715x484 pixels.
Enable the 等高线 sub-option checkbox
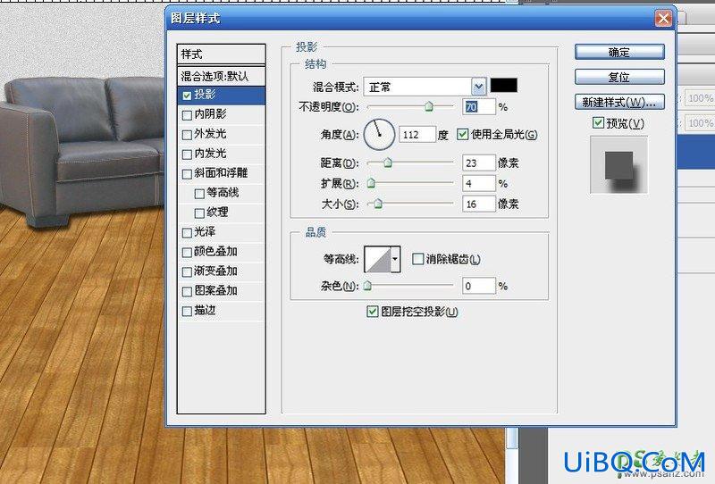coord(199,194)
